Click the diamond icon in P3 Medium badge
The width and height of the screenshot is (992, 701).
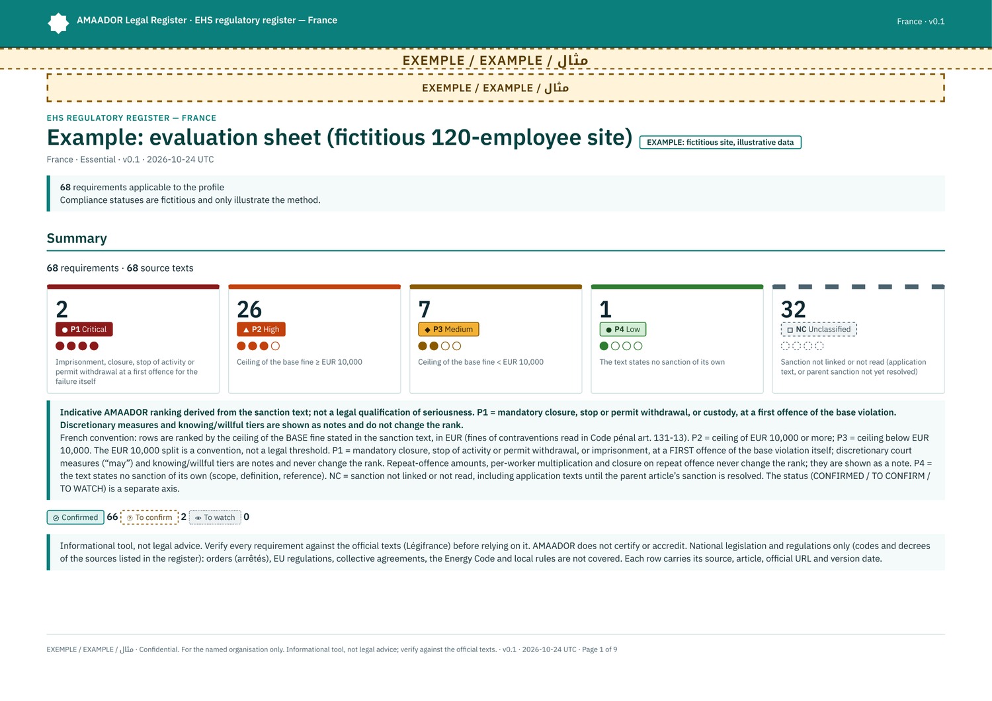427,330
